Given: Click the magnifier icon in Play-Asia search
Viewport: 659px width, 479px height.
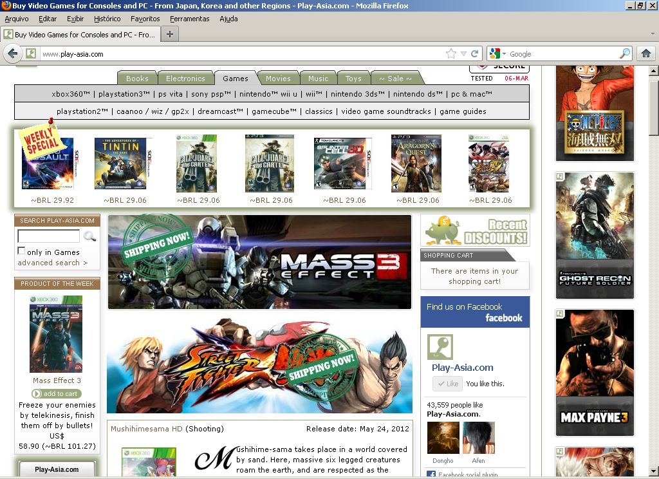Looking at the screenshot, I should coord(89,236).
